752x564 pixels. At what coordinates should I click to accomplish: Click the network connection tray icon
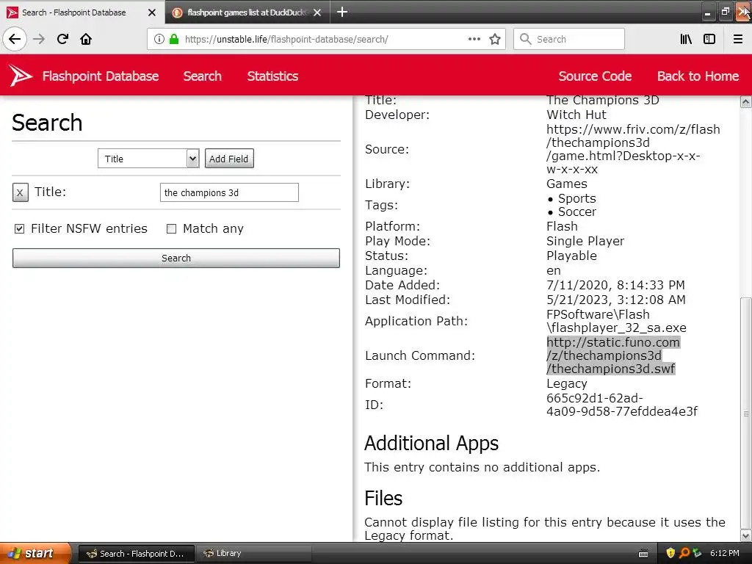tap(697, 553)
